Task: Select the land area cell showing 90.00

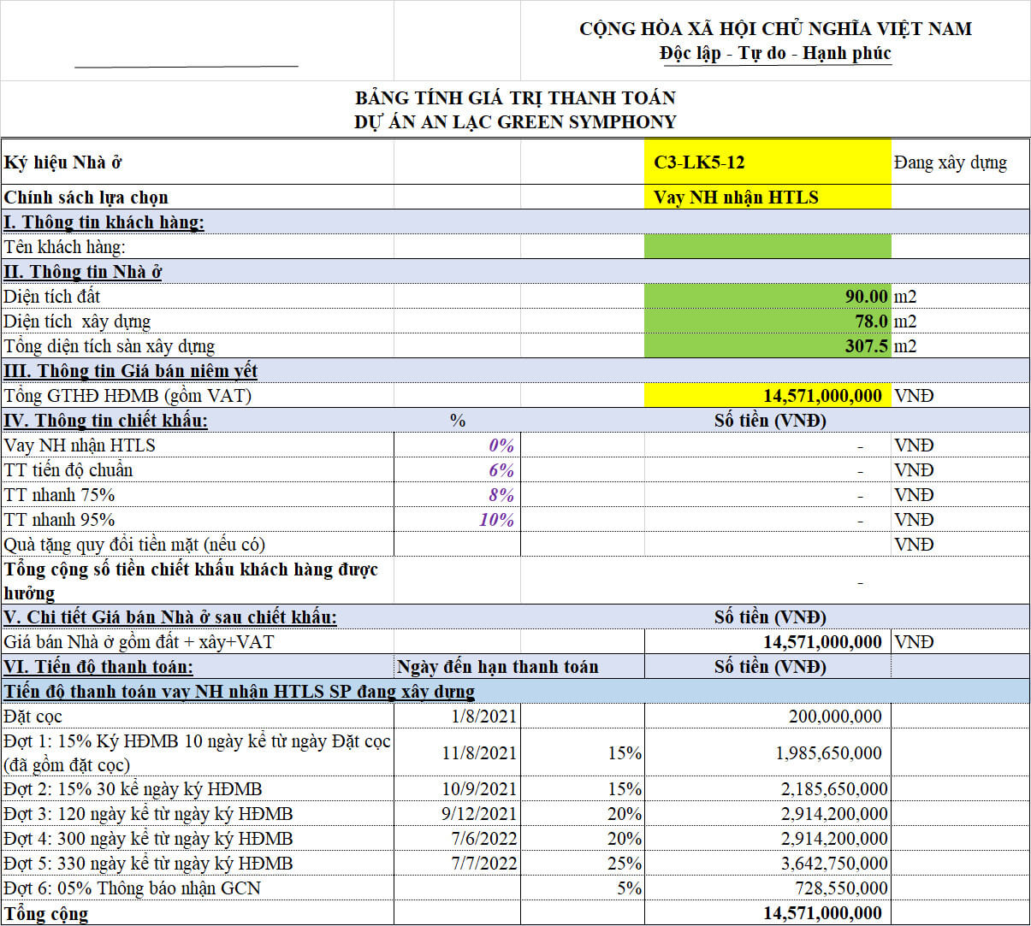Action: click(767, 297)
